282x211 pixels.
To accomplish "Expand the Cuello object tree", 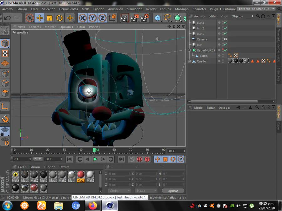I will pyautogui.click(x=190, y=61).
